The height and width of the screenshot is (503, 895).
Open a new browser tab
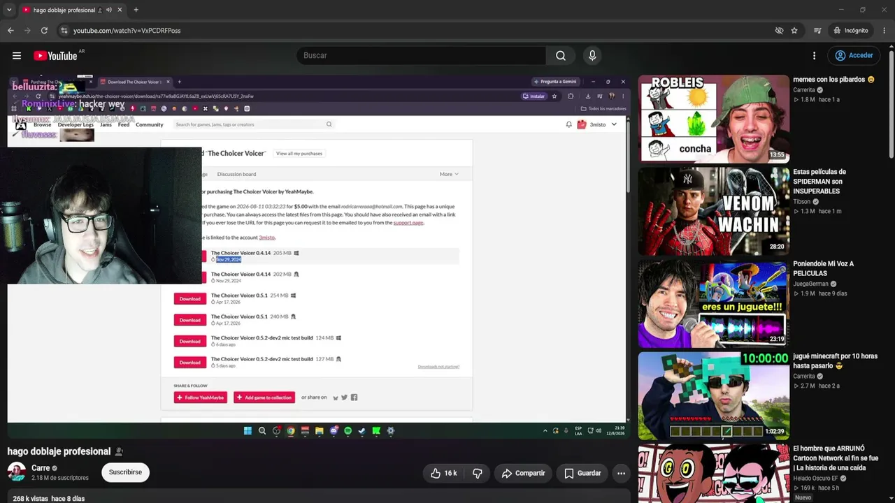[x=136, y=10]
